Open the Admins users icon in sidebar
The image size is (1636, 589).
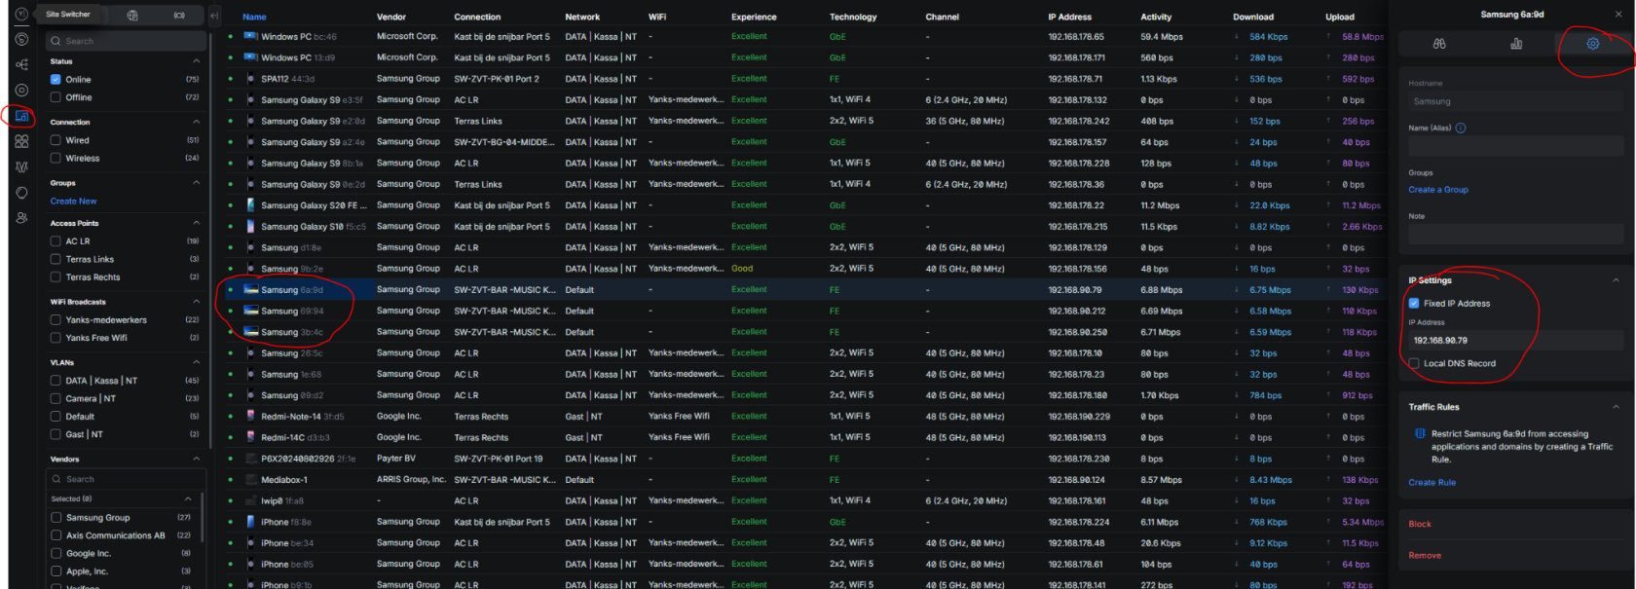21,218
